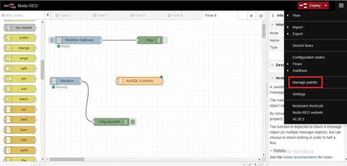Select the Vibration node
Screen dimensions: 347x166
pos(65,81)
